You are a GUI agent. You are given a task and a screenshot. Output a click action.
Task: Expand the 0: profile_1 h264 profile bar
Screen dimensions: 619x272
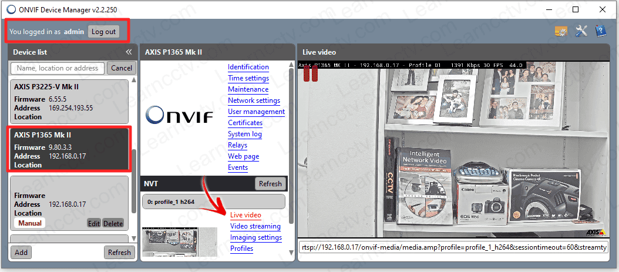(213, 202)
